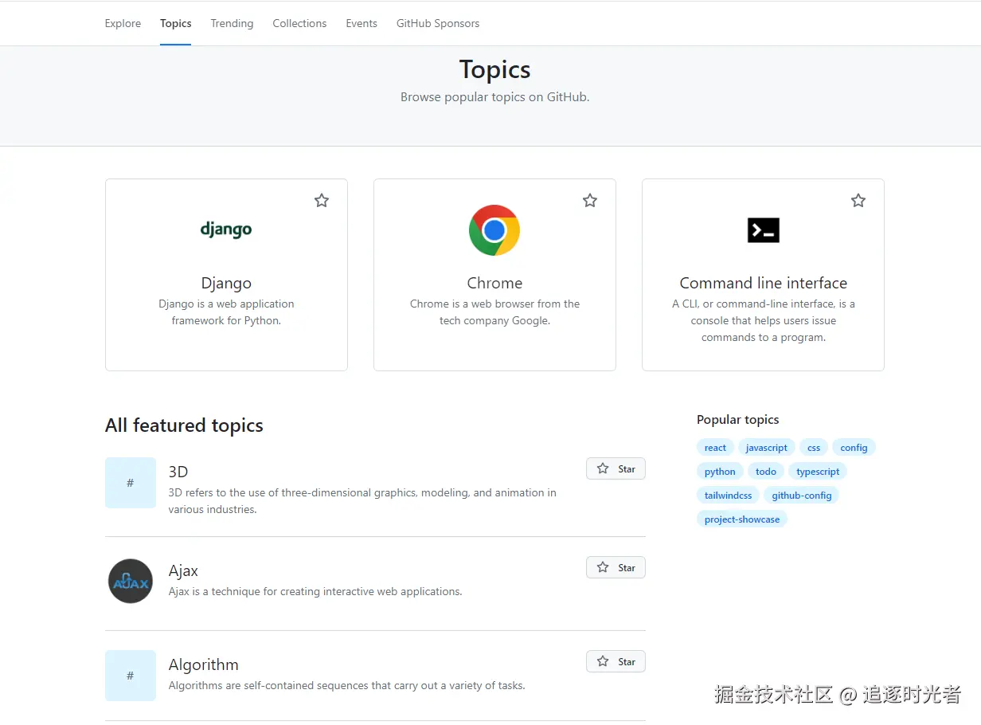Open the 3D topic link
The width and height of the screenshot is (981, 725).
[x=178, y=472]
